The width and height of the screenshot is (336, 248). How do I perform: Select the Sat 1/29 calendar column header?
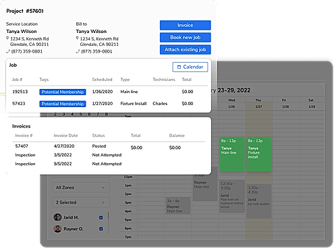[312, 103]
